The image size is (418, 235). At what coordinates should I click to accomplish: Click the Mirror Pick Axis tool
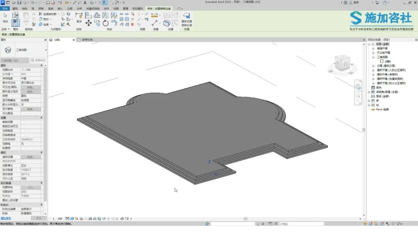(106, 15)
